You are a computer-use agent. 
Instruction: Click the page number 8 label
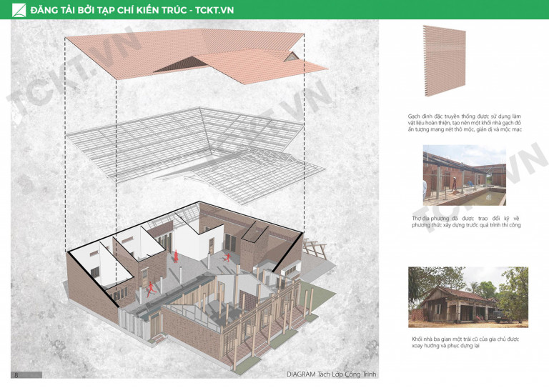click(16, 374)
